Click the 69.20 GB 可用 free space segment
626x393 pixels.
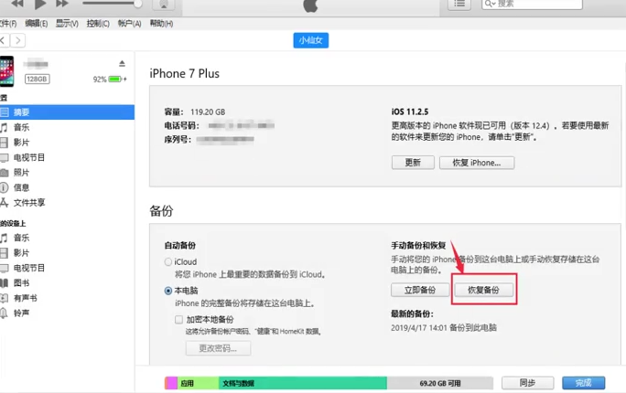coord(440,383)
